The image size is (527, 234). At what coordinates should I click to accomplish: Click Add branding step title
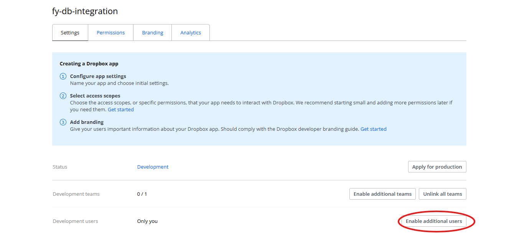87,122
